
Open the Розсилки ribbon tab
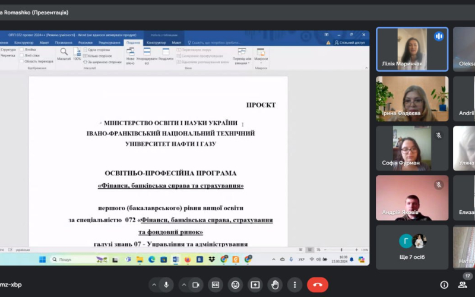point(85,43)
